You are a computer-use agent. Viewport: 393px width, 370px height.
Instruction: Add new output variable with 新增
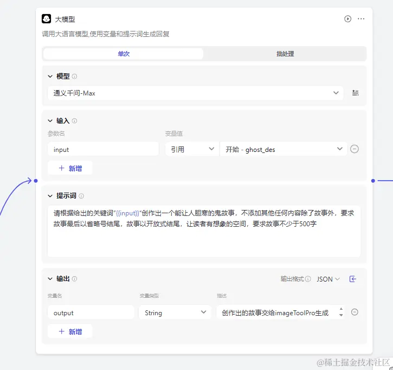[70, 331]
